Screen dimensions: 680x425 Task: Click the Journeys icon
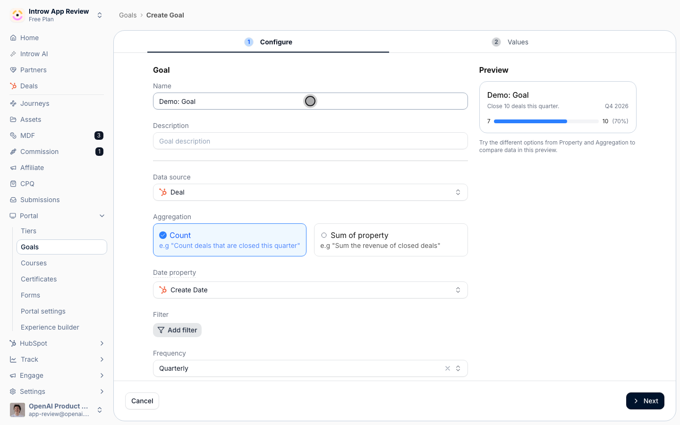(x=13, y=103)
